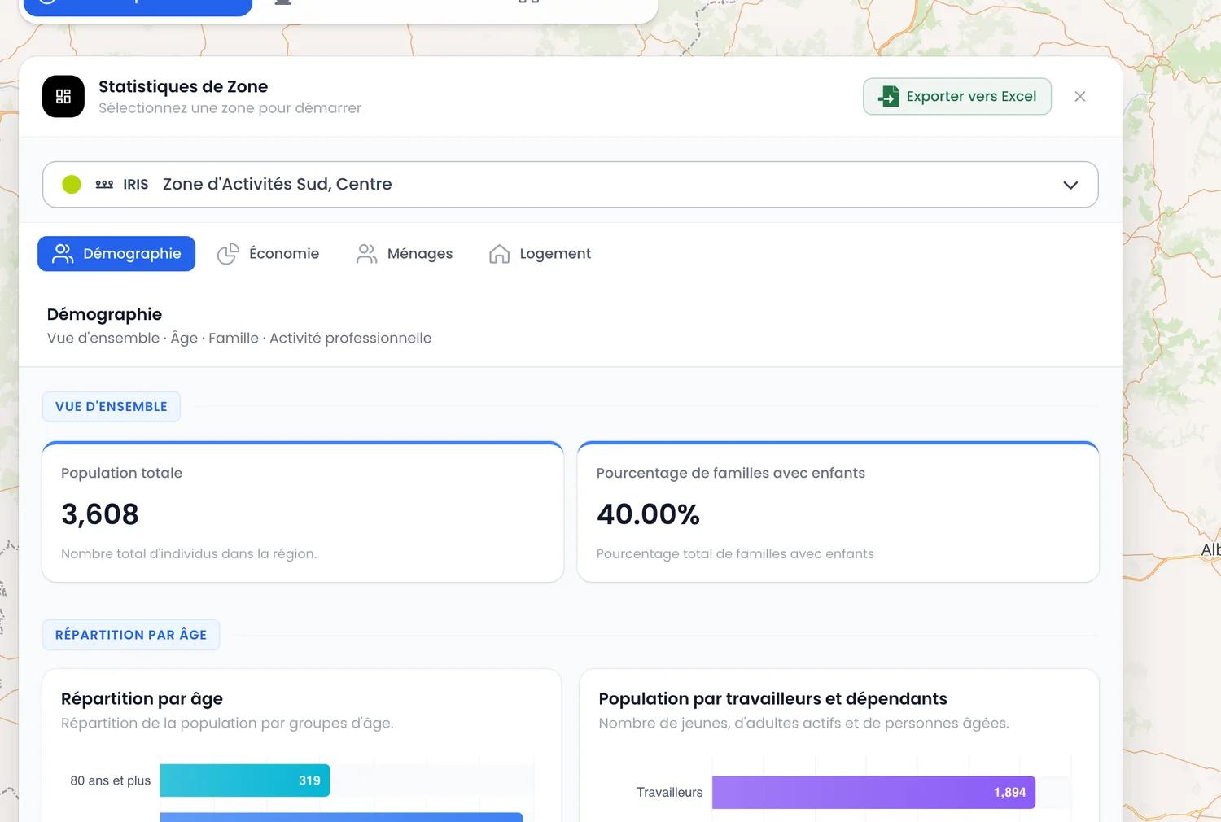Switch to the Logement tab
Viewport: 1221px width, 822px height.
click(x=540, y=254)
